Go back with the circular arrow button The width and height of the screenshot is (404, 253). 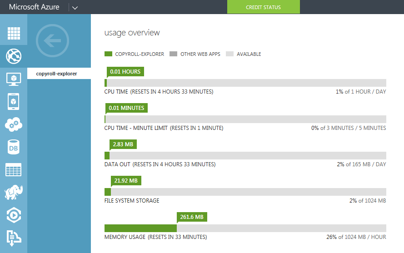pos(53,41)
